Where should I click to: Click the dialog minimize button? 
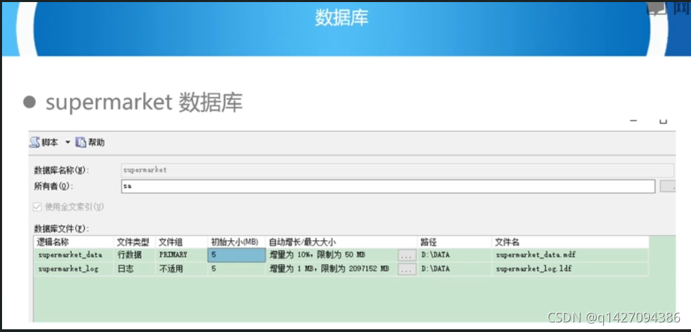633,120
